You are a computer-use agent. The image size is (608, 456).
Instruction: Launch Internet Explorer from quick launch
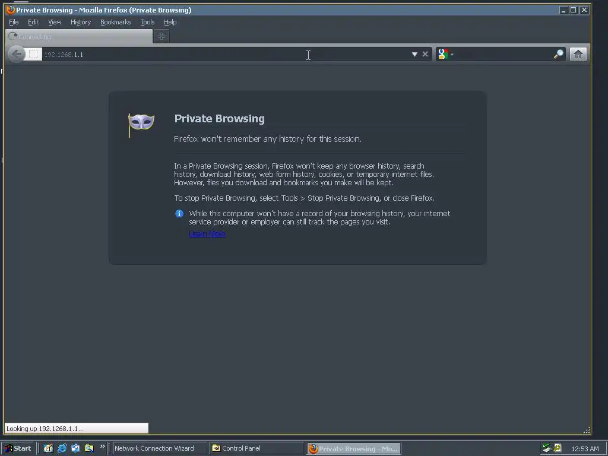62,448
